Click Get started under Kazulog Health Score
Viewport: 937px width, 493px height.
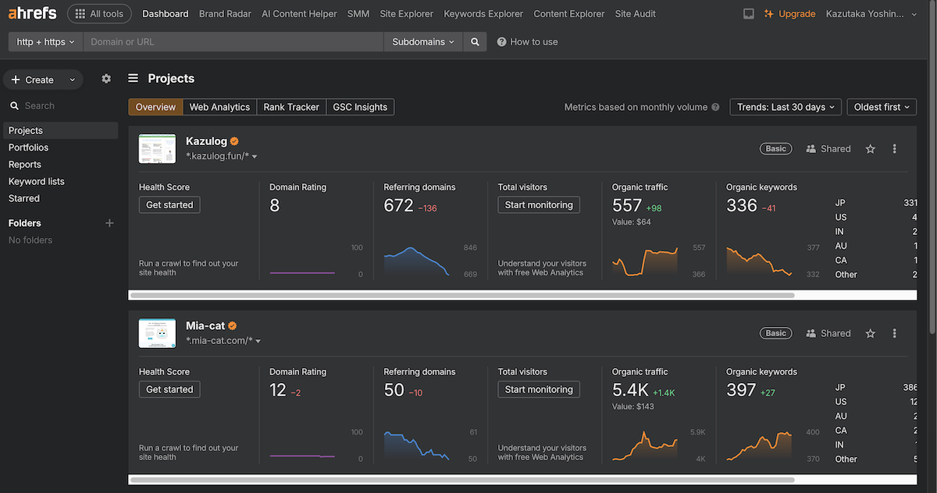click(x=169, y=205)
